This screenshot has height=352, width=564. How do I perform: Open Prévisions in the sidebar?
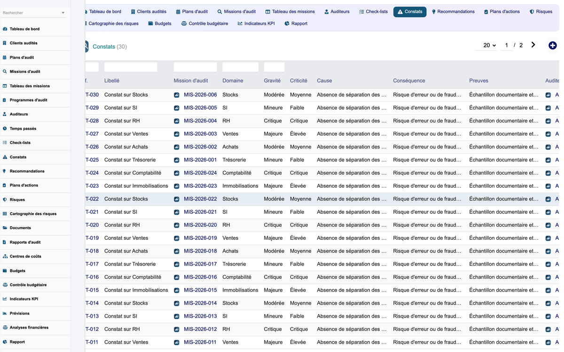tap(20, 313)
